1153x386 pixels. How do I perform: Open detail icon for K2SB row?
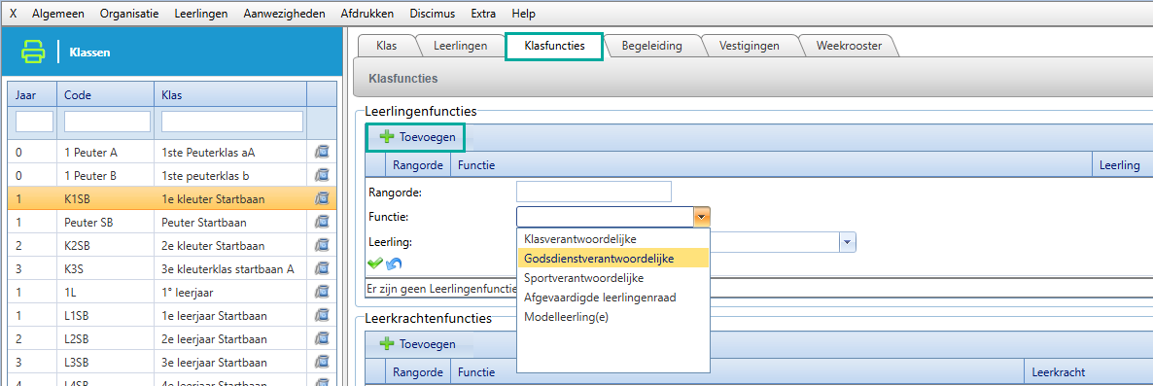tap(322, 246)
